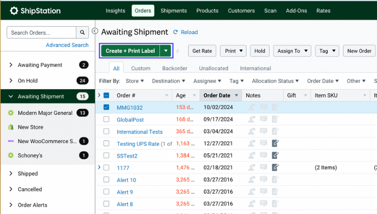Viewport: 377px width, 214px height.
Task: Toggle the select-all checkbox in header
Action: [106, 95]
